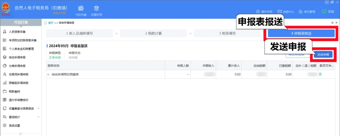340x136 pixels.
Task: Click the 个人养老金扣除管理 icon
Action: [x=4, y=49]
